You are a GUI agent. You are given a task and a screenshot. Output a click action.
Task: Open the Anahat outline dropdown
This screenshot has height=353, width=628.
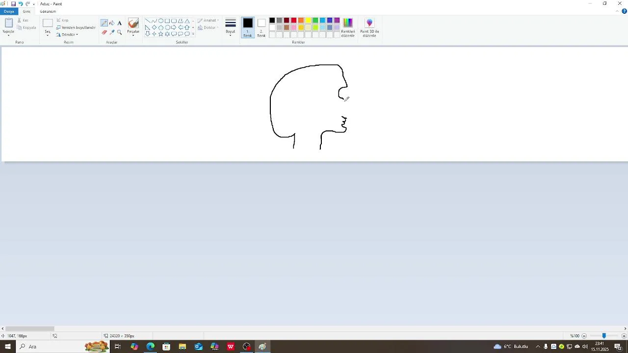click(x=209, y=20)
